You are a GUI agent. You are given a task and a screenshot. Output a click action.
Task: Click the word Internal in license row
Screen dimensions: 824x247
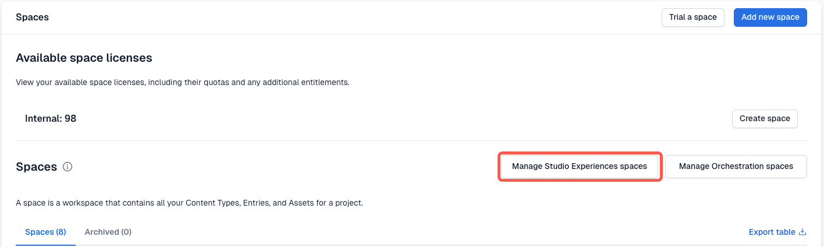(42, 118)
